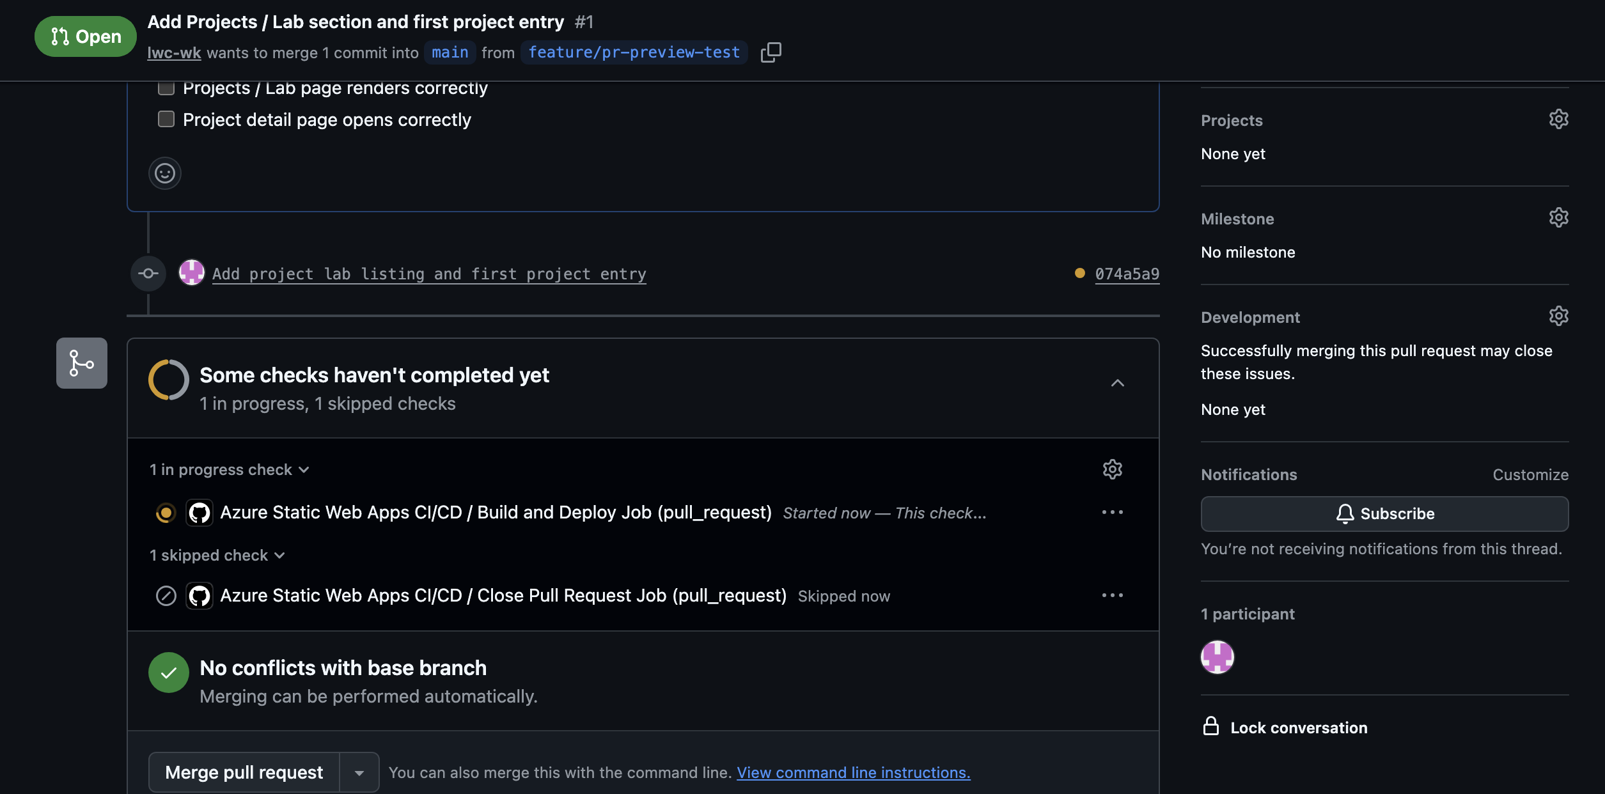Click the merge branch icon beside checks box

(82, 363)
